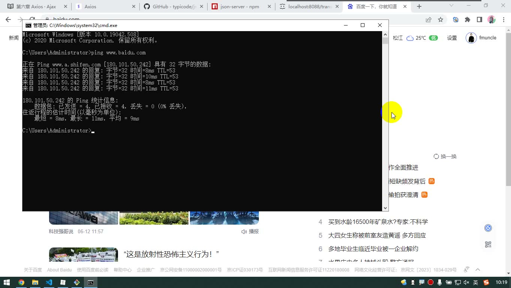The height and width of the screenshot is (288, 511).
Task: Open the Chrome profile avatar in toolbar
Action: pyautogui.click(x=492, y=19)
